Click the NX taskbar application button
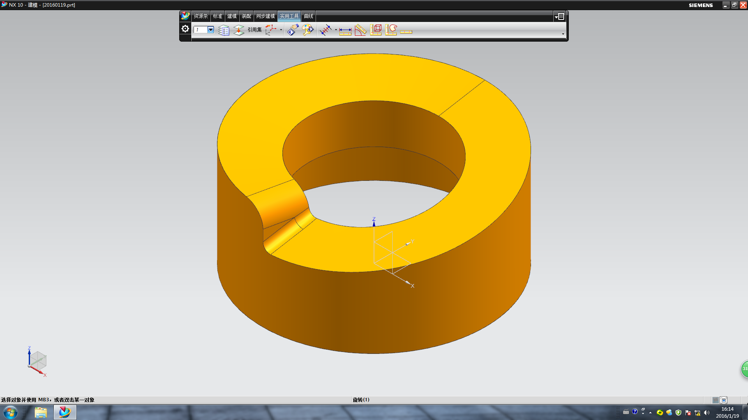748x420 pixels. click(x=65, y=412)
